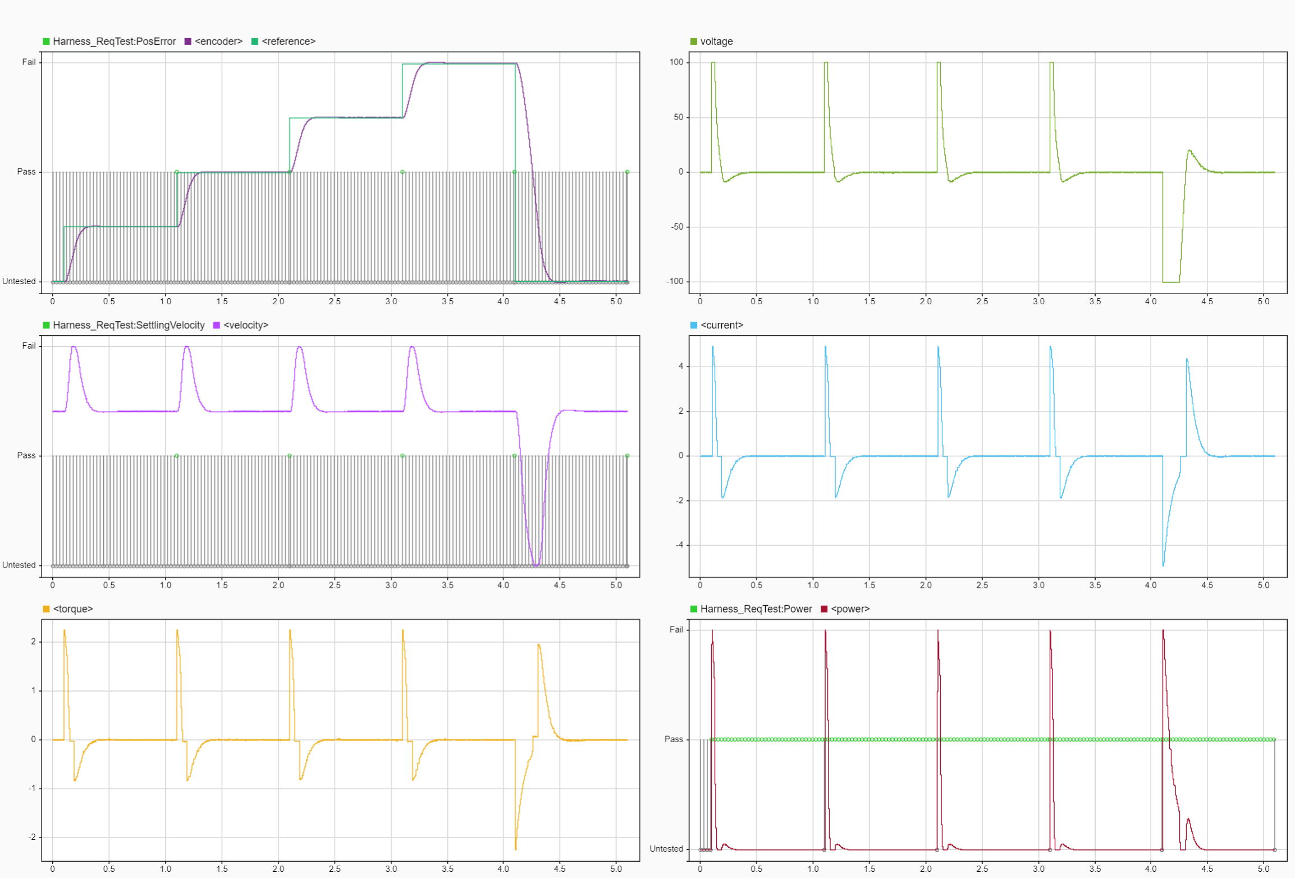
Task: Select the Harness_ReqTest:SettlingVelocity legend label
Action: 129,325
